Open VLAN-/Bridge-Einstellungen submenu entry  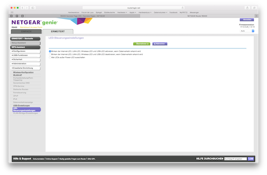[x=25, y=113]
